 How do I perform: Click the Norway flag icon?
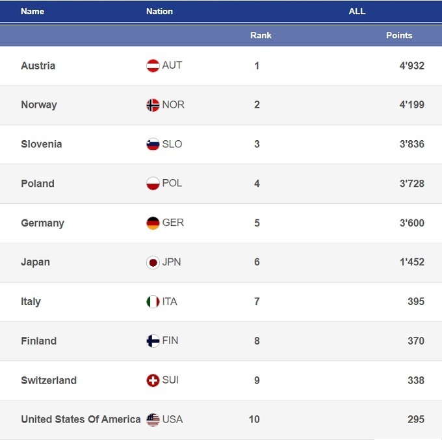[153, 105]
